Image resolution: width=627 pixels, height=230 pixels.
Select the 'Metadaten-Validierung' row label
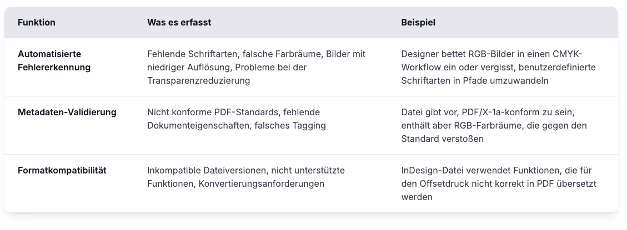click(x=67, y=112)
